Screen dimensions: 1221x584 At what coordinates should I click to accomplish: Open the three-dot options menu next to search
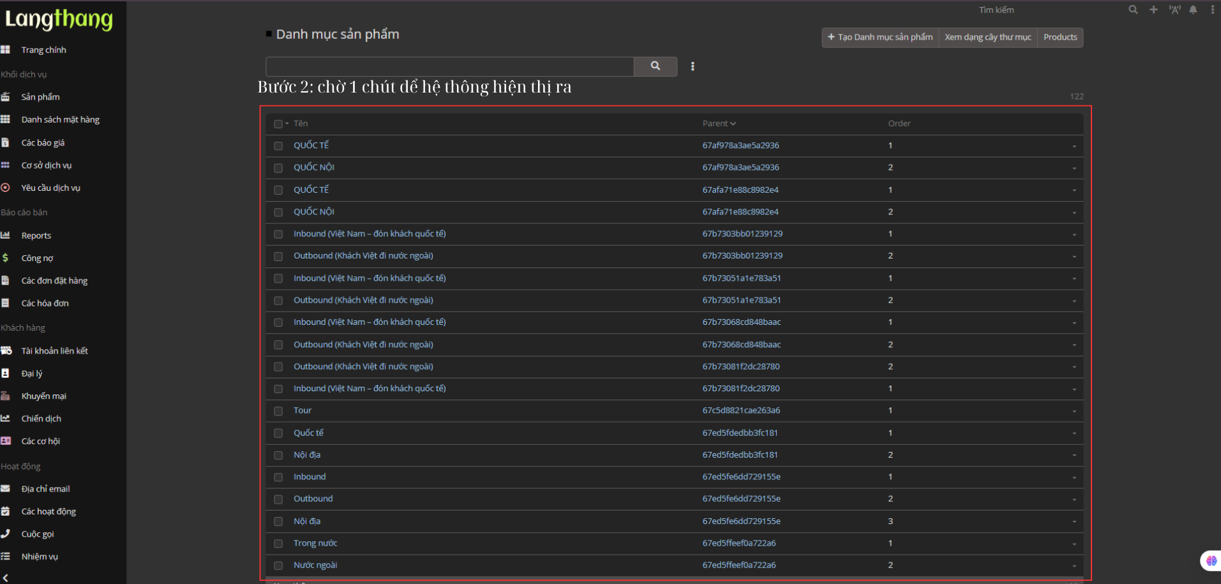pos(693,66)
